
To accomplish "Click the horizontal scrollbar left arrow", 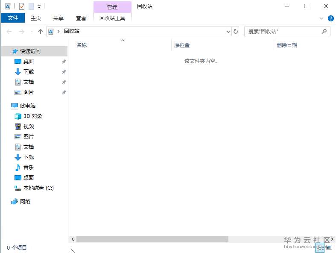I will click(x=73, y=239).
